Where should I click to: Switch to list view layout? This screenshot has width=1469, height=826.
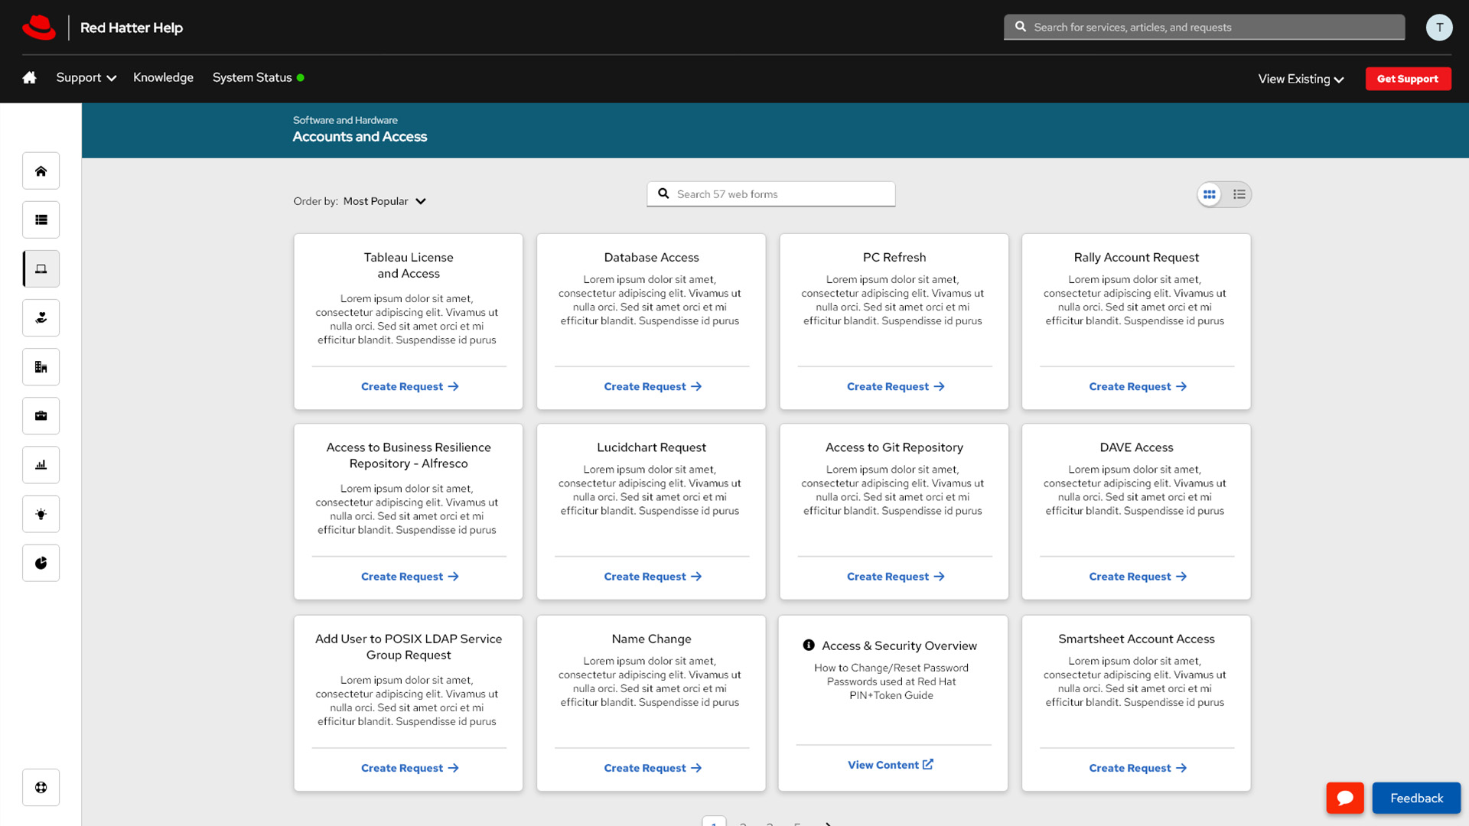click(x=1239, y=194)
